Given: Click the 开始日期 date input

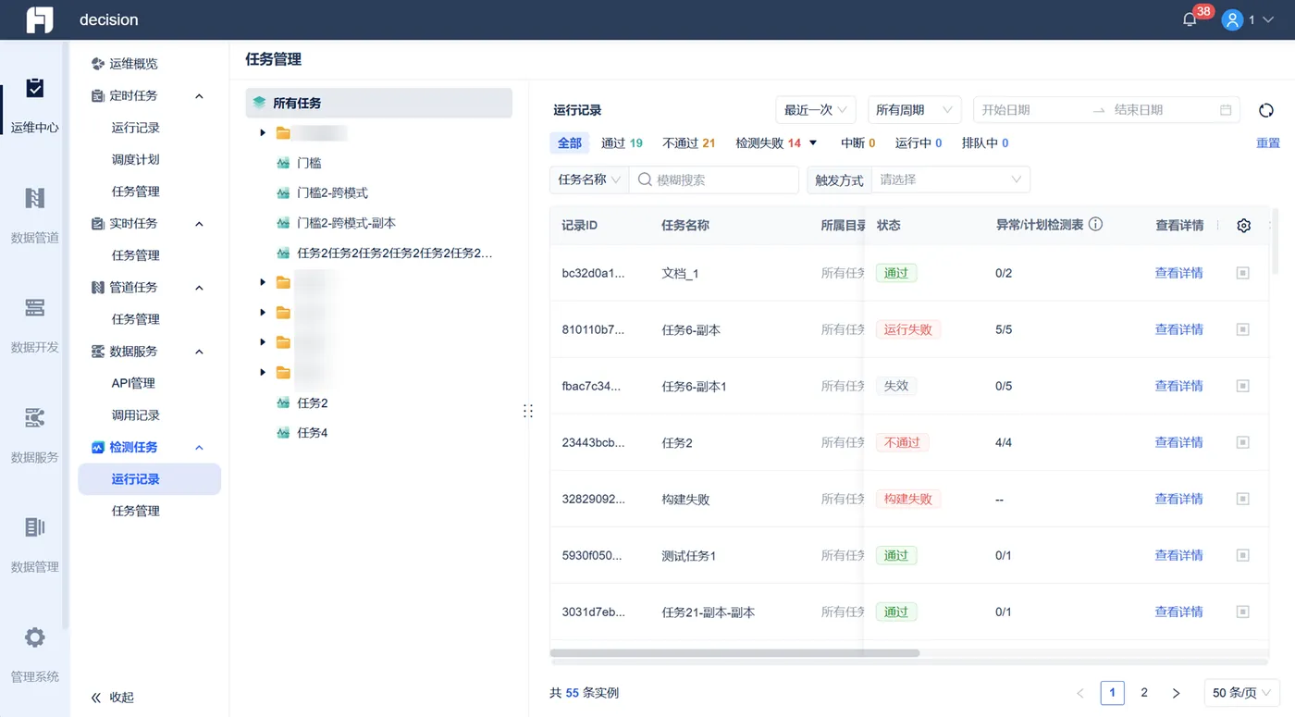Looking at the screenshot, I should click(x=1031, y=110).
